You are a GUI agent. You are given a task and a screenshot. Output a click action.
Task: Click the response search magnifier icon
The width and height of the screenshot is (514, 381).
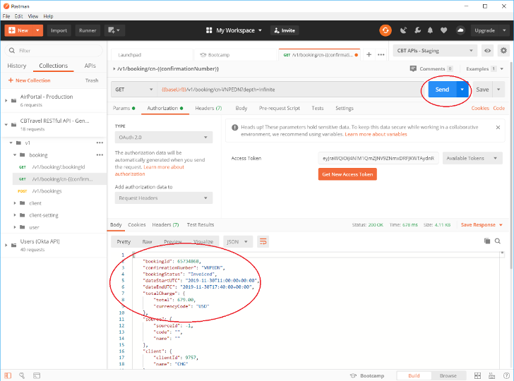click(x=498, y=241)
